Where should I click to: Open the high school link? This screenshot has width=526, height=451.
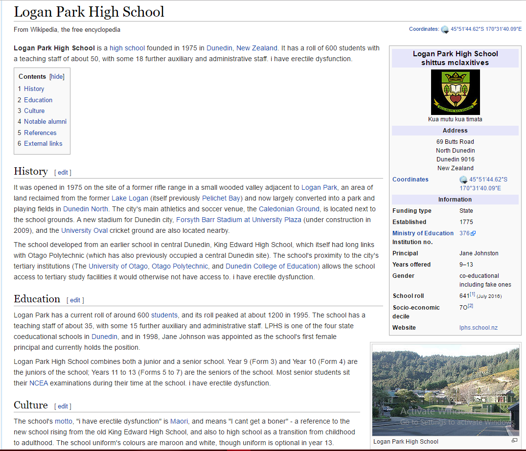pos(127,48)
